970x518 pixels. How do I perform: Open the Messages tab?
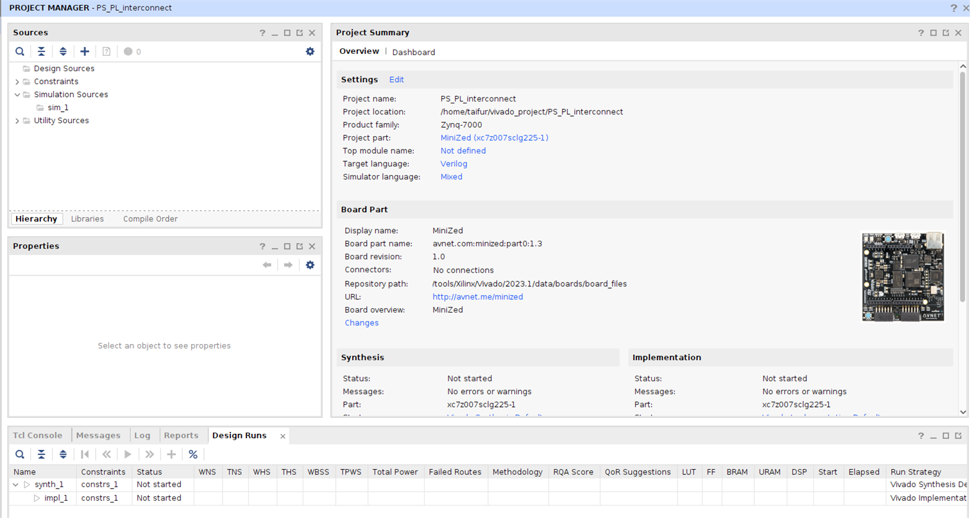pos(98,435)
